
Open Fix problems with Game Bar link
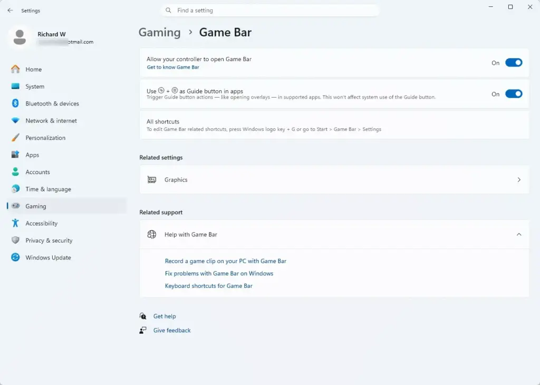(x=219, y=273)
